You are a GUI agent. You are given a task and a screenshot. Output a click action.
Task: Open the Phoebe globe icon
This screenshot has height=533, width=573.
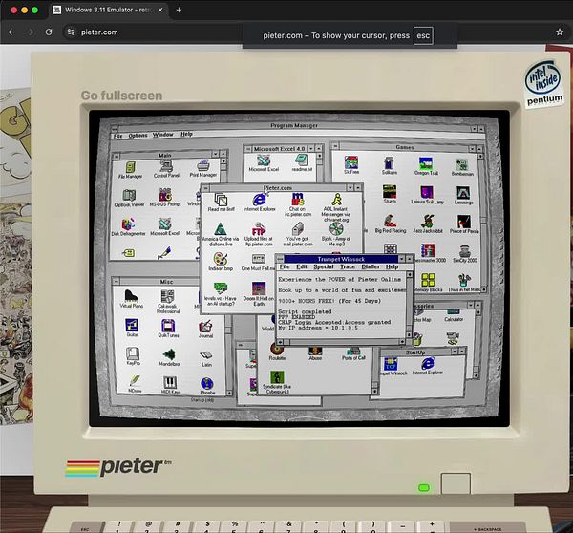207,386
